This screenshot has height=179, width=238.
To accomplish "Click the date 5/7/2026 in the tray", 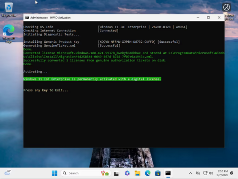I will 222,175.
